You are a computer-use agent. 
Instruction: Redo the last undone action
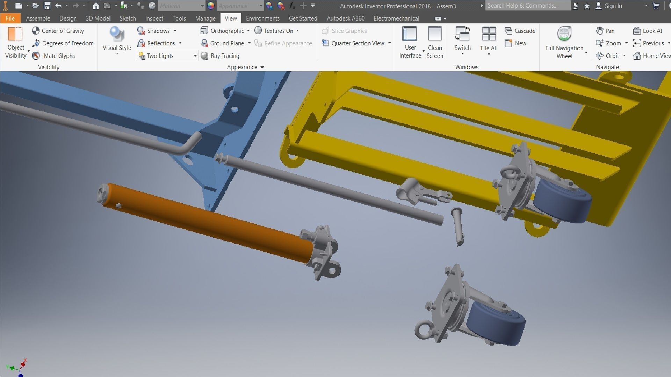tap(75, 6)
